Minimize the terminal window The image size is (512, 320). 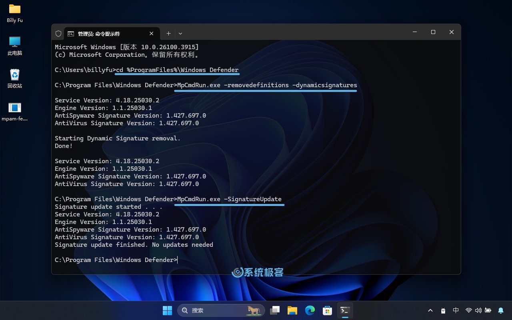coord(415,32)
